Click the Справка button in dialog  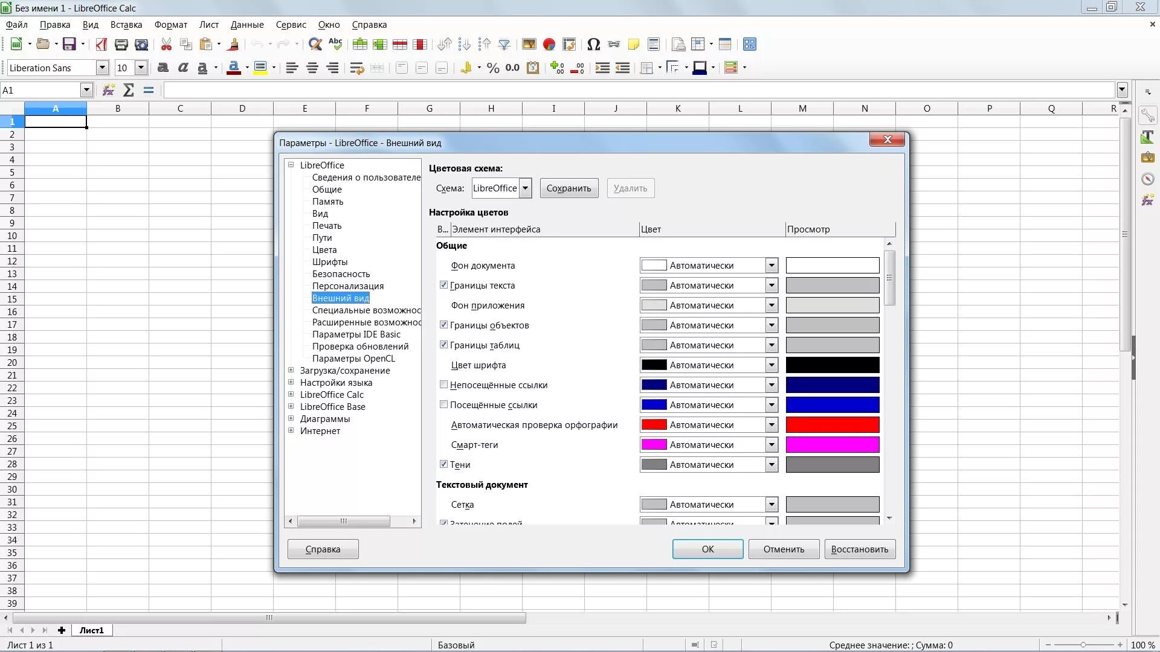click(x=323, y=549)
